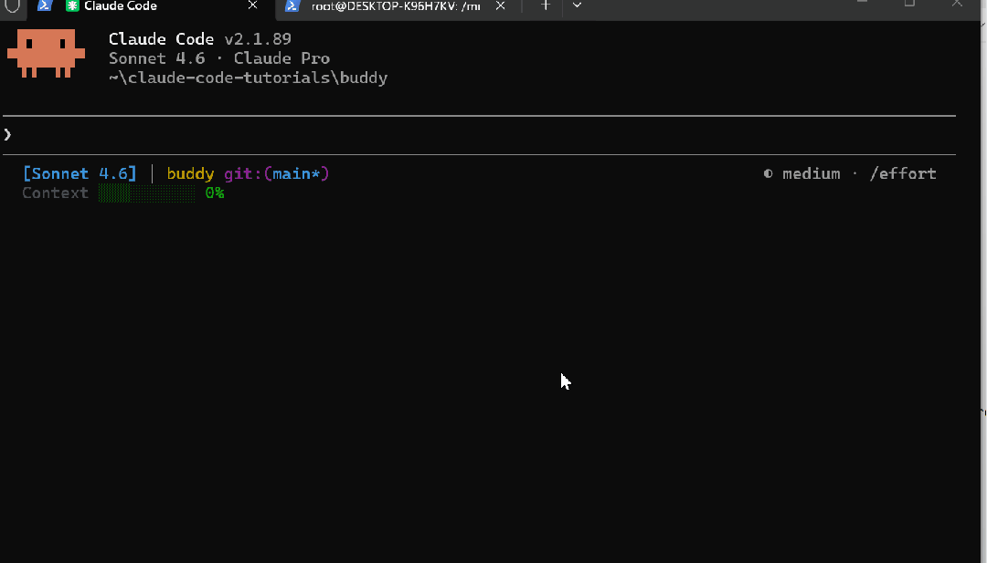Click the '[Sonnet 4.6]' status label

(80, 173)
